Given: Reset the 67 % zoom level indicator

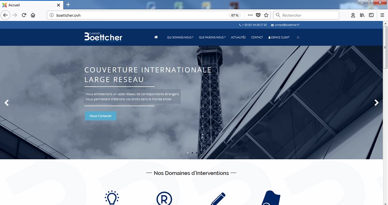Looking at the screenshot, I should tap(235, 15).
